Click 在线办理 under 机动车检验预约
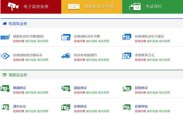Viewport: 183px width, 114px height. [79, 60]
